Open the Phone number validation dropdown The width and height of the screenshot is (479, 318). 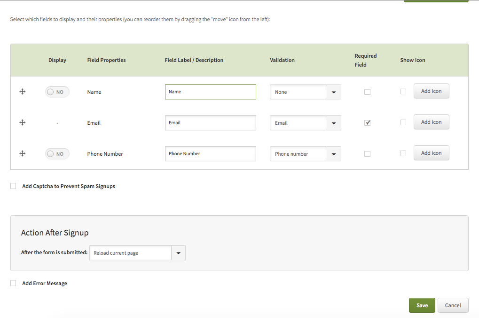305,154
